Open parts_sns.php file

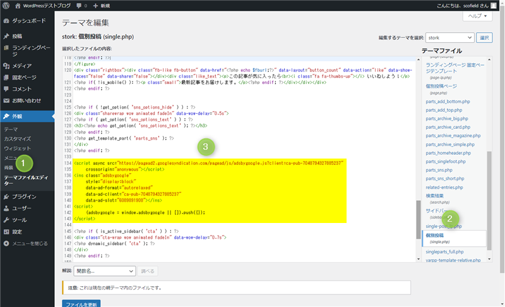pyautogui.click(x=439, y=170)
